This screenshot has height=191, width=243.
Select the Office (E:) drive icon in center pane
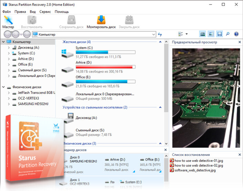pos(67,85)
